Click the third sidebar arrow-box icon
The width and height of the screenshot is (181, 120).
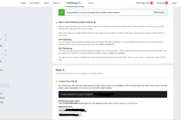point(5,50)
